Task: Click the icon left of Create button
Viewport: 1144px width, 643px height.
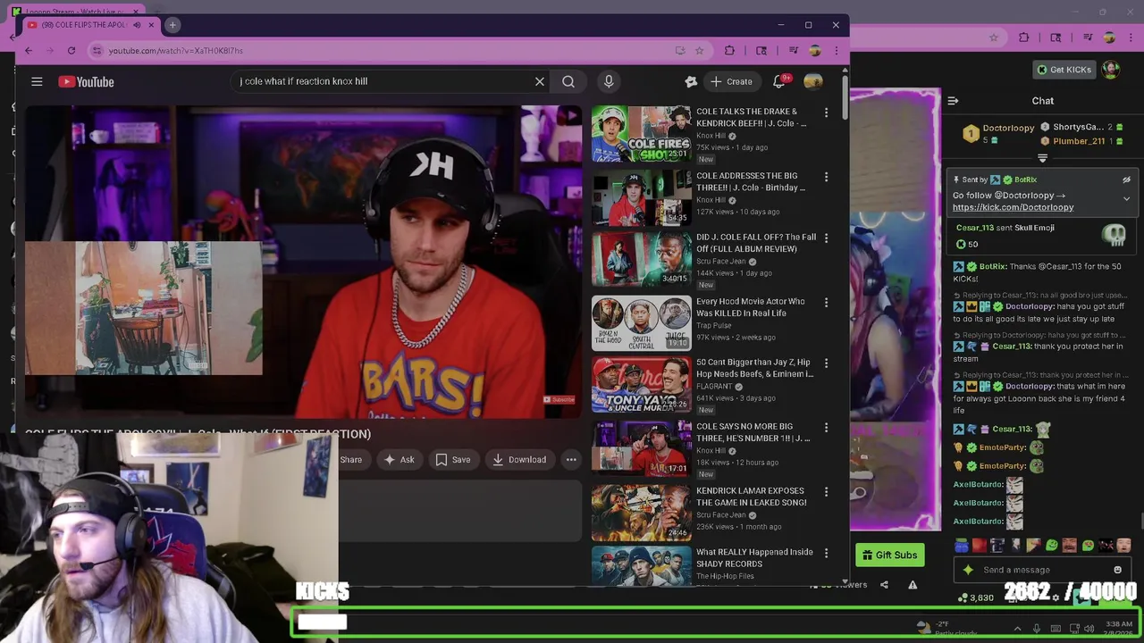Action: click(x=690, y=81)
